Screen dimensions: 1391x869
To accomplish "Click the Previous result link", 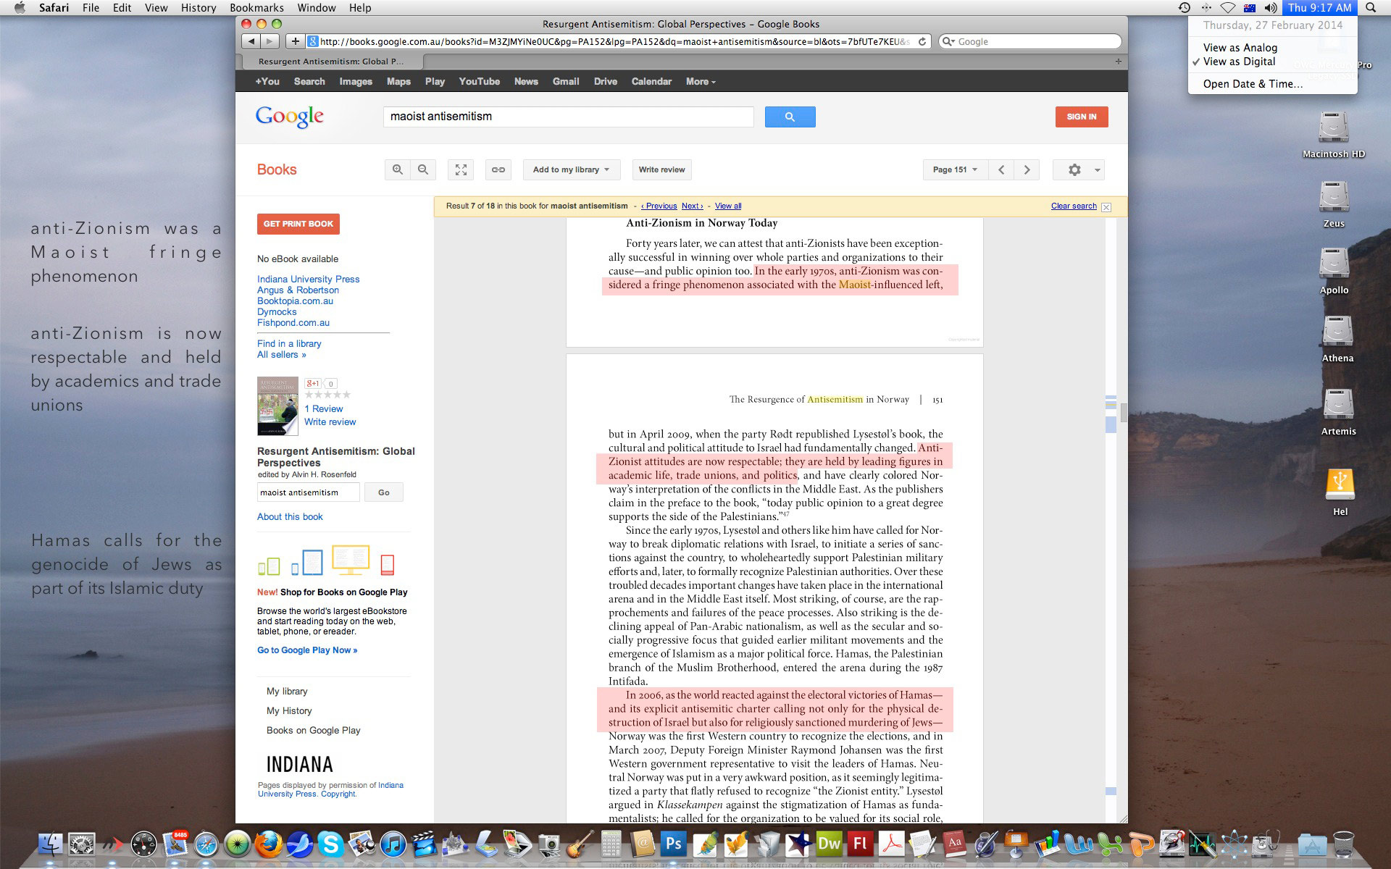I will tap(659, 206).
